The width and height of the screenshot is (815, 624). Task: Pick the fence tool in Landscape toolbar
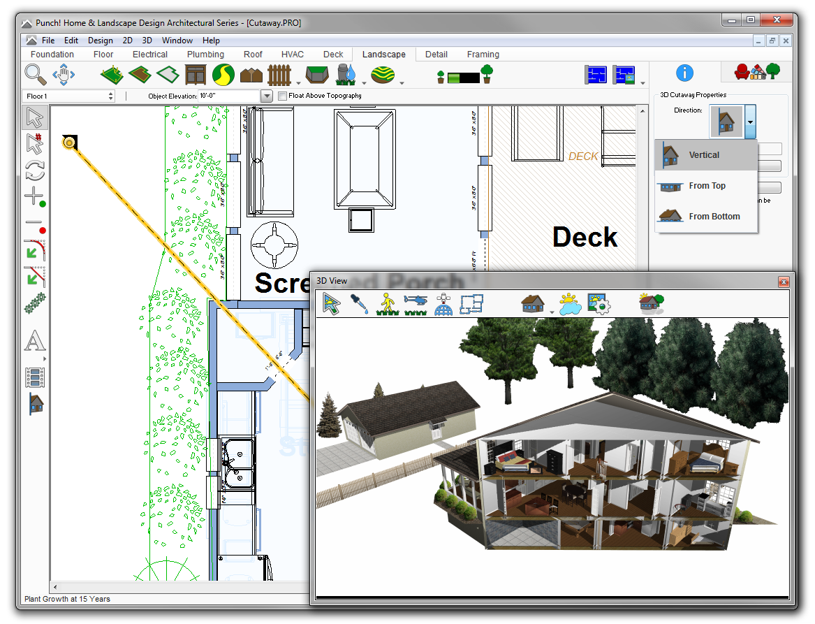(279, 74)
